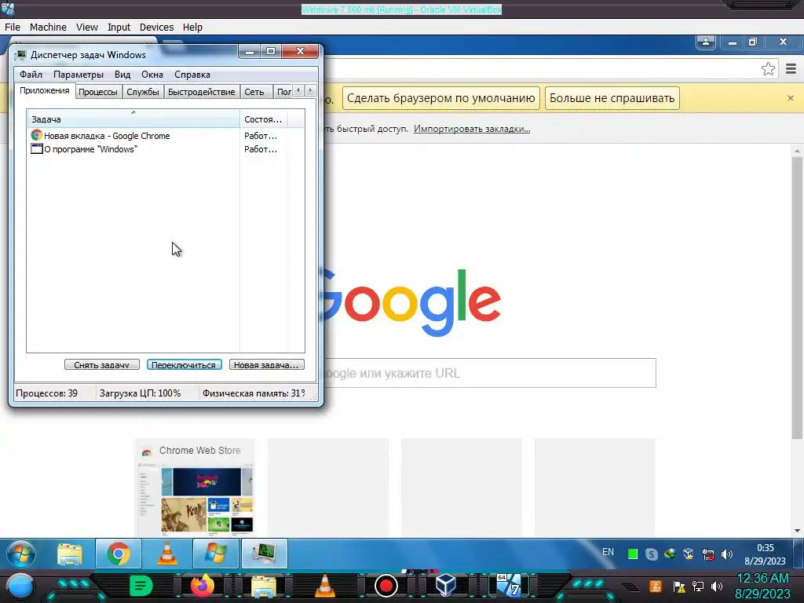Follow the Импортировать закладки link
Image resolution: width=804 pixels, height=603 pixels.
pos(472,129)
